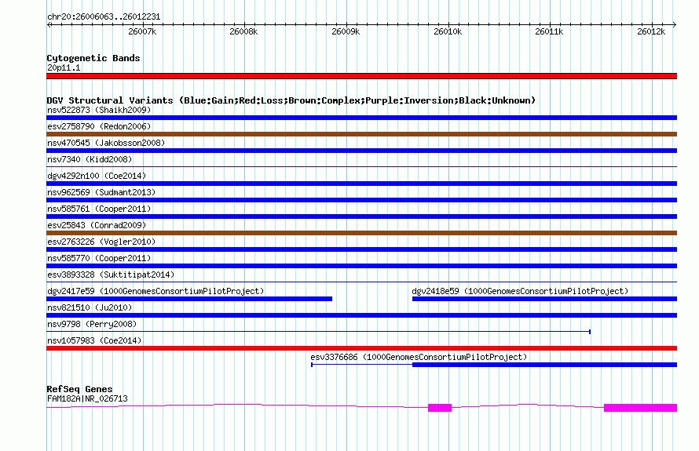Select the thin blue line of nsv9798
This screenshot has width=699, height=451.
(318, 332)
